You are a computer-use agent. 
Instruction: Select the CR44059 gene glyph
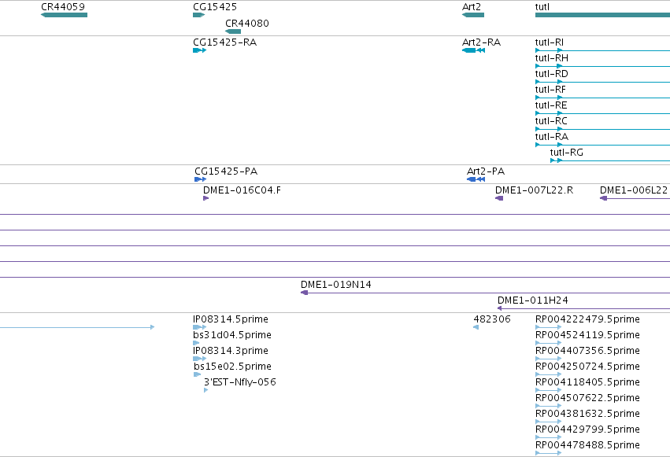(64, 15)
